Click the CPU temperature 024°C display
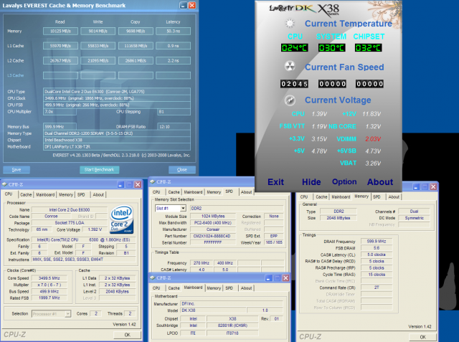This screenshot has width=459, height=342. (294, 48)
